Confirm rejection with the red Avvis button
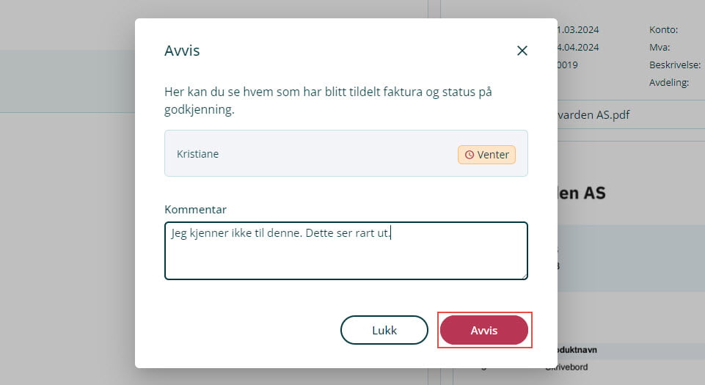This screenshot has height=385, width=705. coord(484,330)
